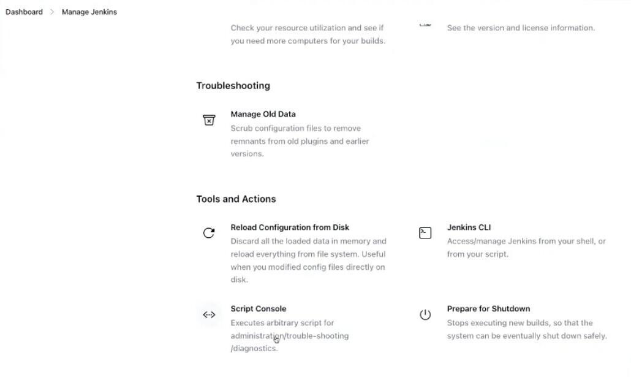Click the 'Executes arbitrary script' description text

tap(290, 335)
